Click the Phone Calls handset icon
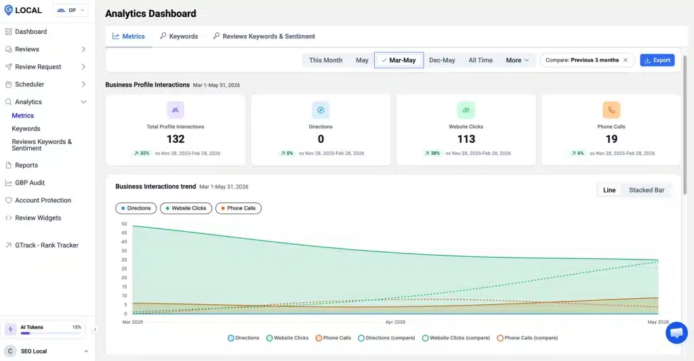 click(611, 110)
